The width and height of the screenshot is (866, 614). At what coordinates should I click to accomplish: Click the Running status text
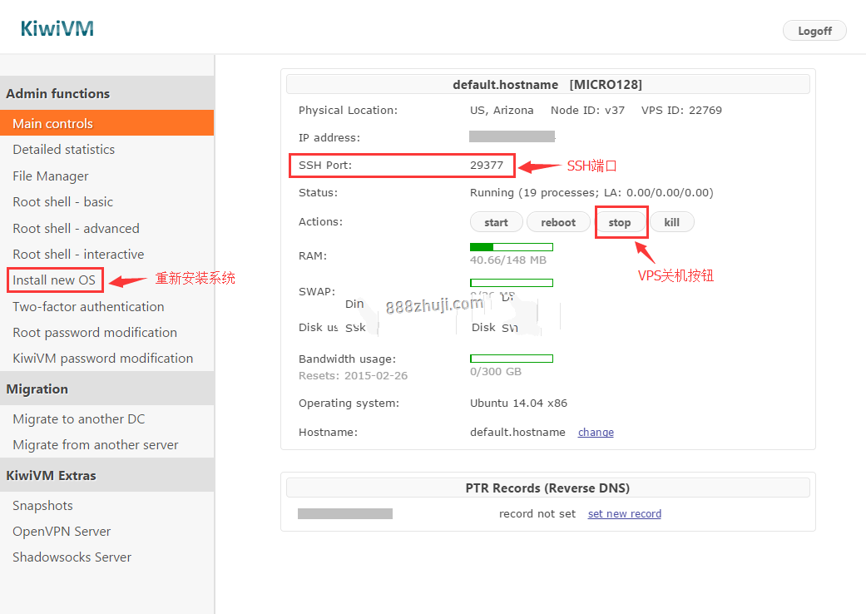click(x=591, y=193)
